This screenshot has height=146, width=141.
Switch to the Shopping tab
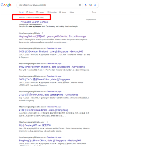pyautogui.click(x=52, y=12)
